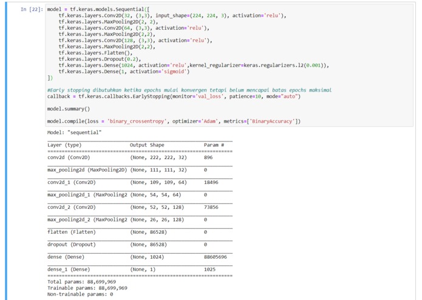Viewport: 422px width, 300px height.
Task: Click the EarlyStopping callback code line
Action: pyautogui.click(x=174, y=97)
